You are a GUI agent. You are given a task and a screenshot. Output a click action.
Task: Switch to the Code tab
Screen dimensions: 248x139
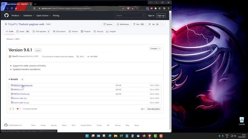[x=10, y=31]
